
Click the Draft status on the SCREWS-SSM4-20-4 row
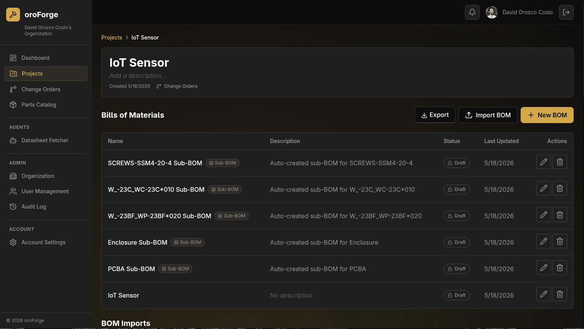[x=457, y=163]
